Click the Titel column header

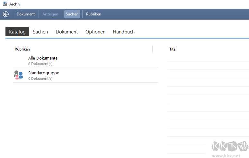[173, 49]
